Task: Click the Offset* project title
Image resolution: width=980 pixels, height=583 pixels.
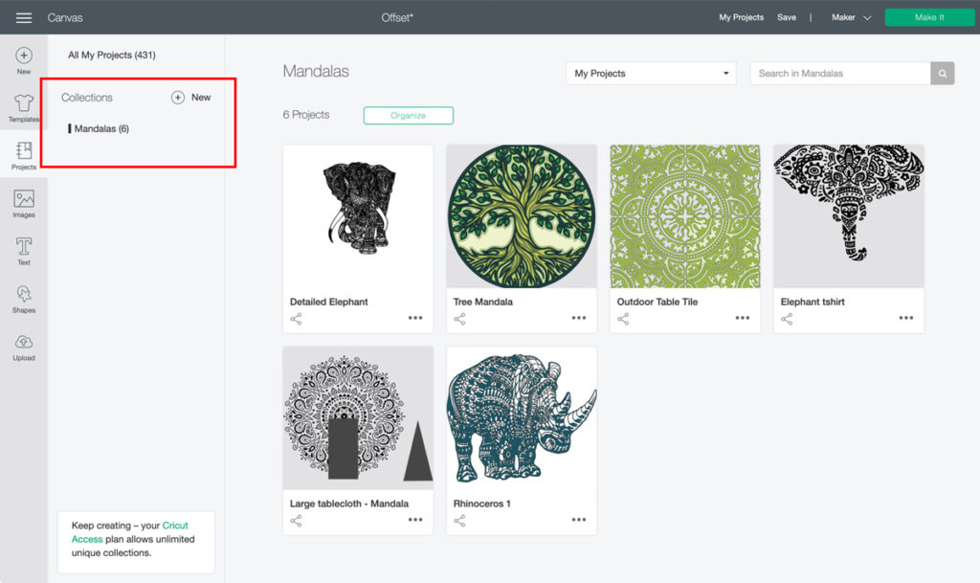Action: [397, 17]
